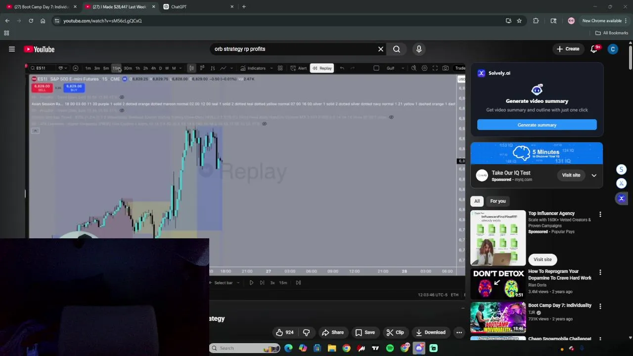
Task: Click Share under the video
Action: pyautogui.click(x=332, y=332)
